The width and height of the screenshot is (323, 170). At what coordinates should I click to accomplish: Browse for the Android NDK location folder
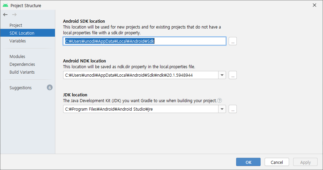click(x=232, y=75)
